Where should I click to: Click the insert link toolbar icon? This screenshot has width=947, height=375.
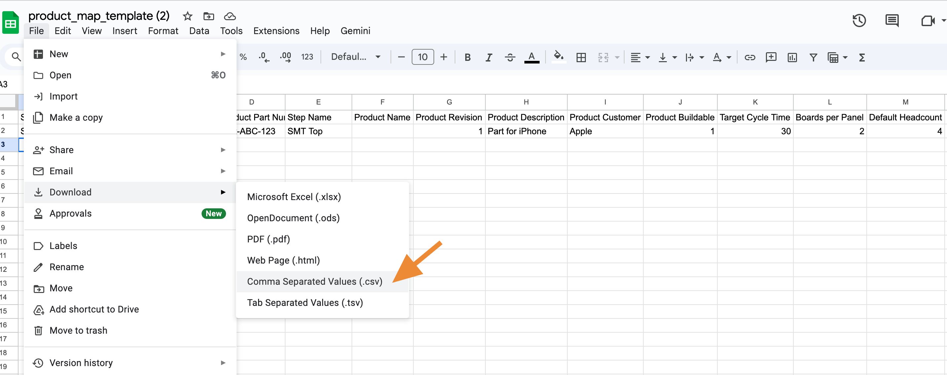tap(750, 58)
